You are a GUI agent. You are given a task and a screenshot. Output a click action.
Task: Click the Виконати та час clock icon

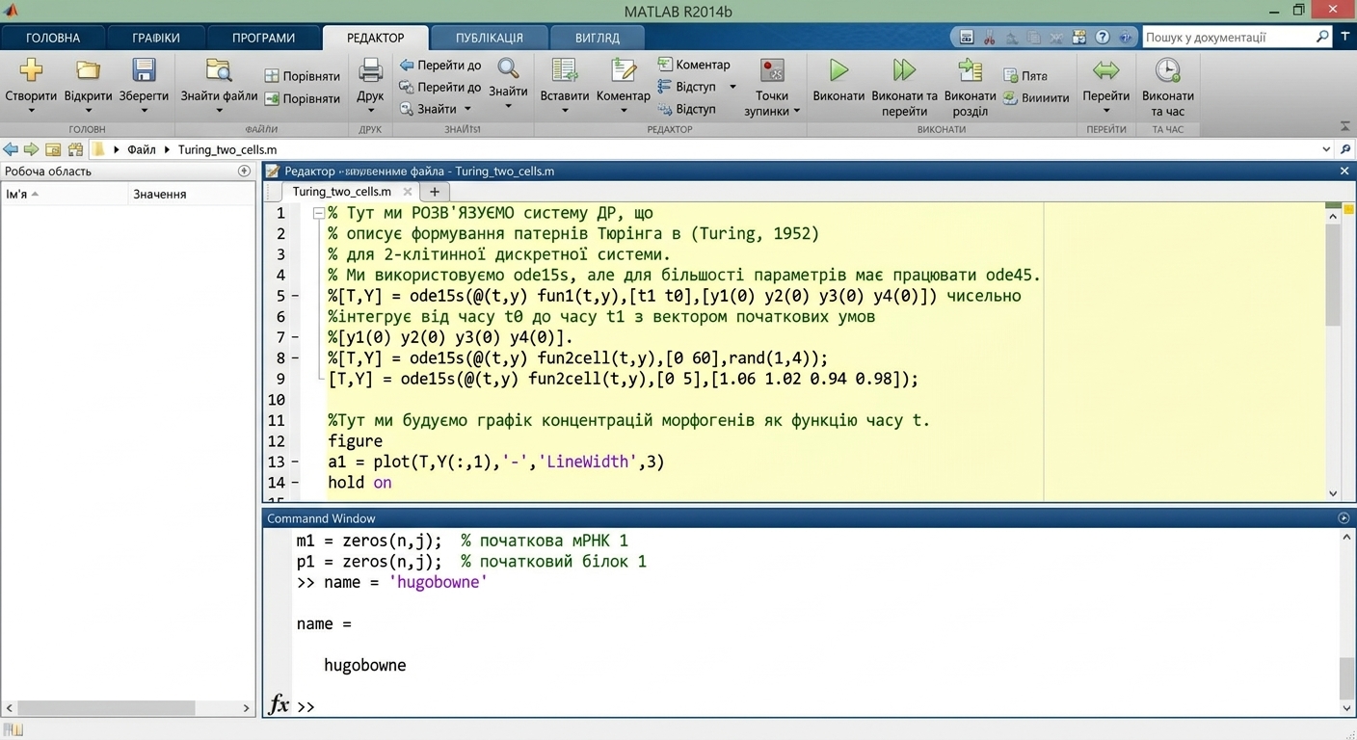point(1167,69)
